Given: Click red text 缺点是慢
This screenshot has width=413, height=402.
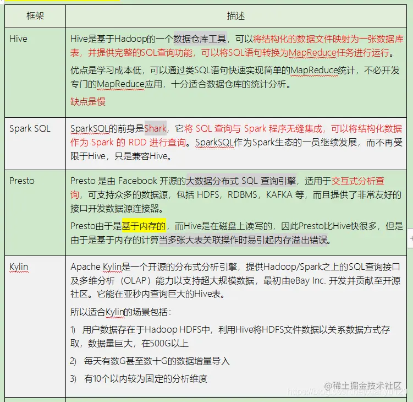Looking at the screenshot, I should tap(88, 101).
